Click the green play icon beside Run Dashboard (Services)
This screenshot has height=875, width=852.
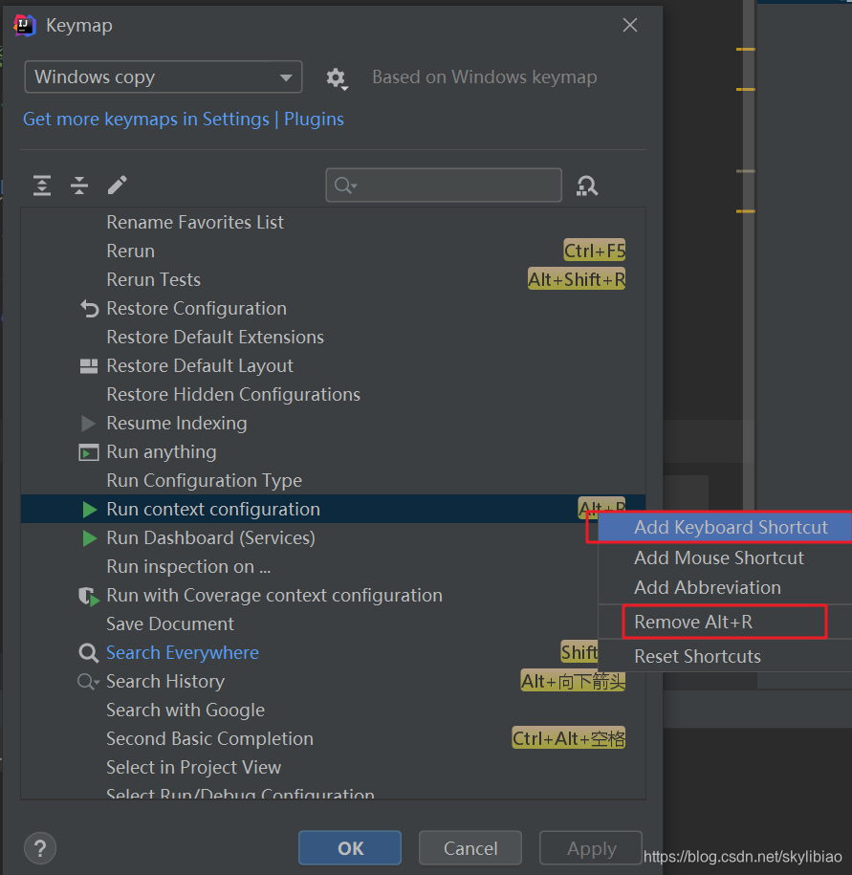(89, 538)
